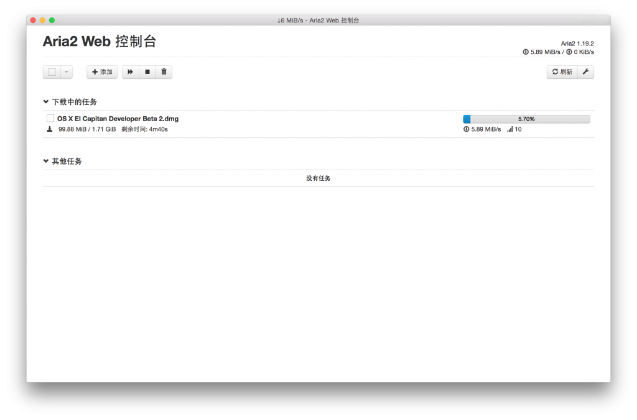Toggle the checkbox of OS X El Capitan task
The image size is (637, 420).
pos(50,118)
